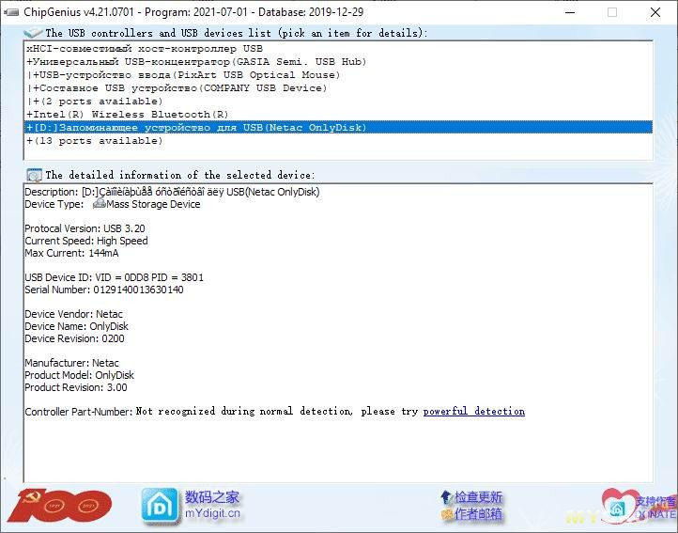Screen dimensions: 678x533
Task: Click the VID = 0DD8 PID = 3801 line
Action: (115, 277)
